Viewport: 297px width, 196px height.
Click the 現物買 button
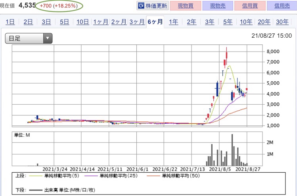tap(186, 6)
